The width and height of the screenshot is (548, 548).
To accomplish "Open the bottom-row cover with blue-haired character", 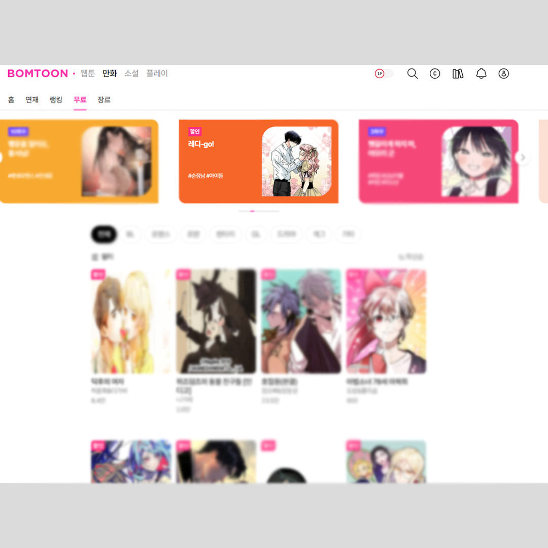I will [131, 462].
